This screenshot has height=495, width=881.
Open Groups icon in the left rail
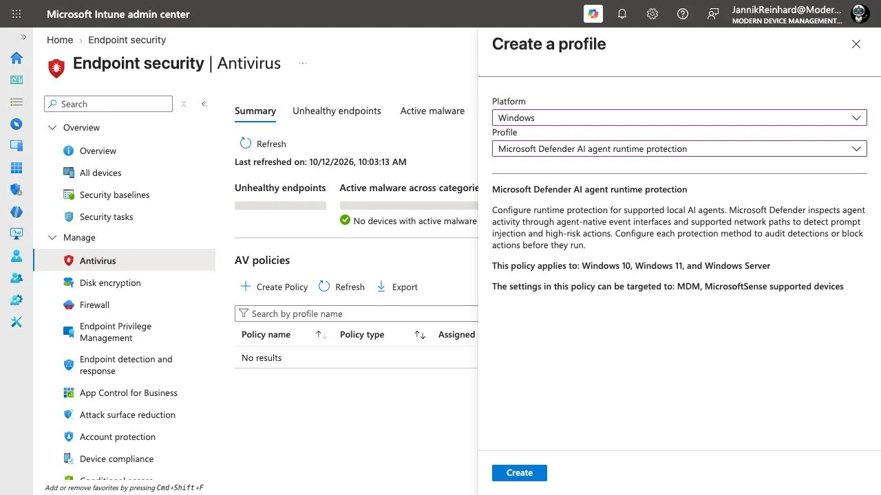click(17, 278)
